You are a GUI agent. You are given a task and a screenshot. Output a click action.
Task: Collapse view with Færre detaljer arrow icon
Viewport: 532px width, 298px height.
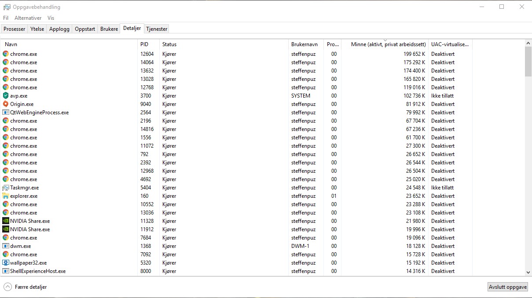pyautogui.click(x=7, y=287)
